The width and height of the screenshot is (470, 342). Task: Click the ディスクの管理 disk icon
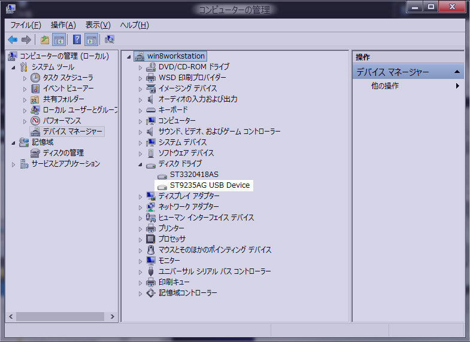click(35, 153)
